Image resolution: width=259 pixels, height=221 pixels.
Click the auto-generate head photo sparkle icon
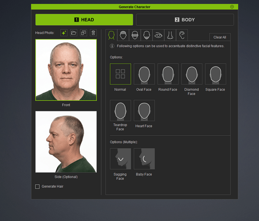pyautogui.click(x=64, y=33)
